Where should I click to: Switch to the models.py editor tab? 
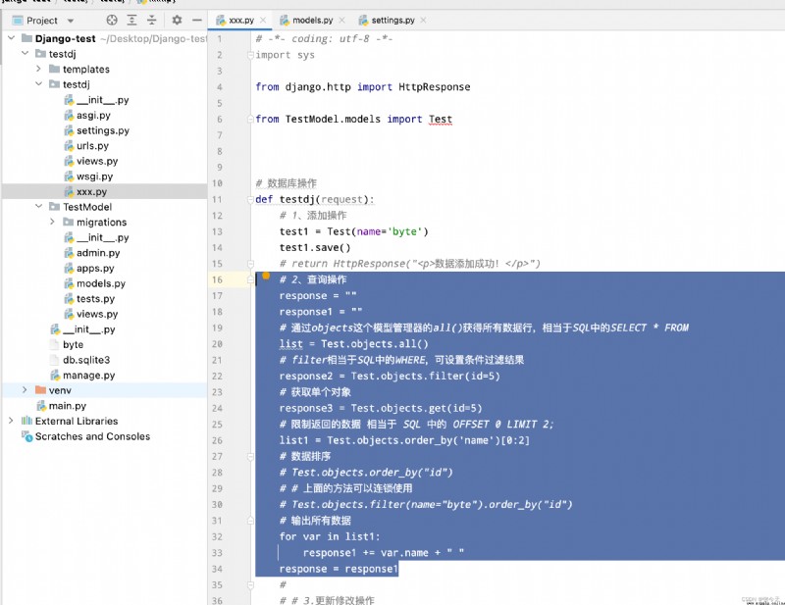click(x=312, y=20)
